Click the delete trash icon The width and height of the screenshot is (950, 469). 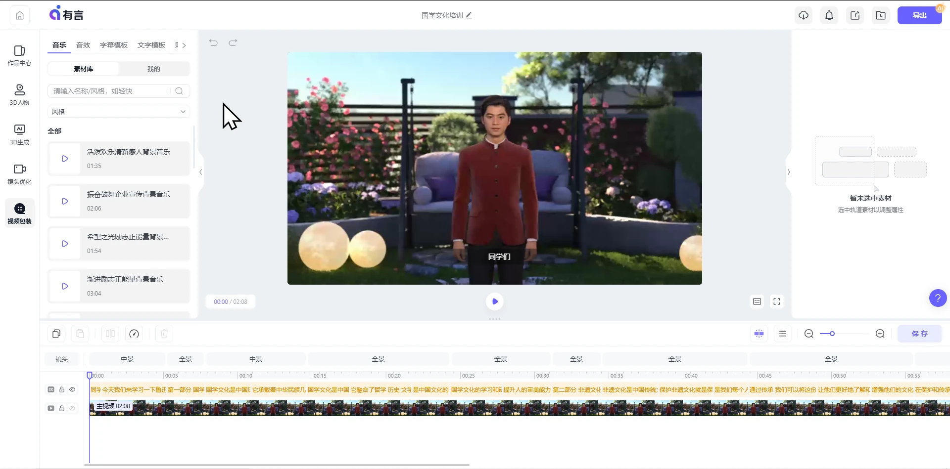tap(164, 334)
